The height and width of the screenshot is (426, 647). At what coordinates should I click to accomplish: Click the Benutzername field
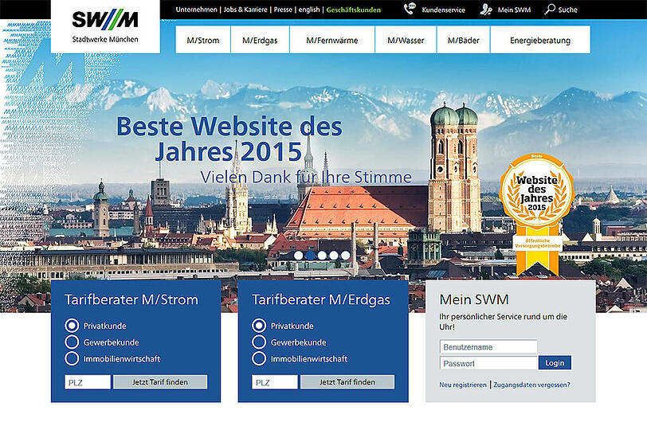(488, 347)
